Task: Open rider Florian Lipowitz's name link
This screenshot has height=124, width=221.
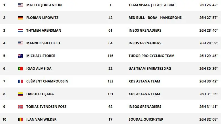Action: (43, 18)
